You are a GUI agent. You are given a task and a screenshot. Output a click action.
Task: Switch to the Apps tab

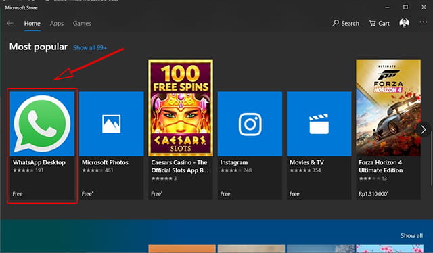[x=57, y=24]
